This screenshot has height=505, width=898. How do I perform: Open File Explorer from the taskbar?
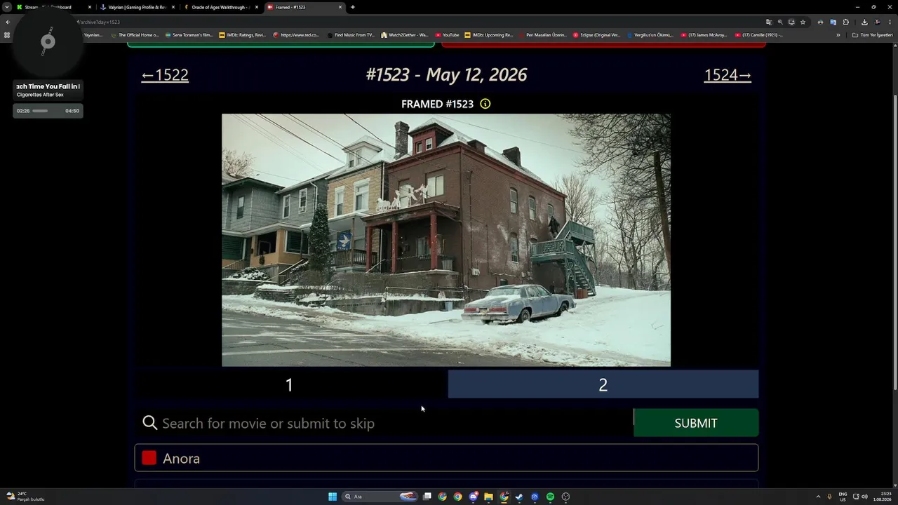point(488,497)
